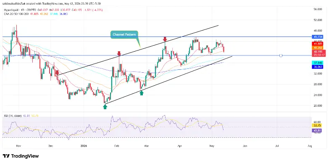The width and height of the screenshot is (329, 163).
Task: Click the 56.000 price axis label
Action: click(318, 9)
